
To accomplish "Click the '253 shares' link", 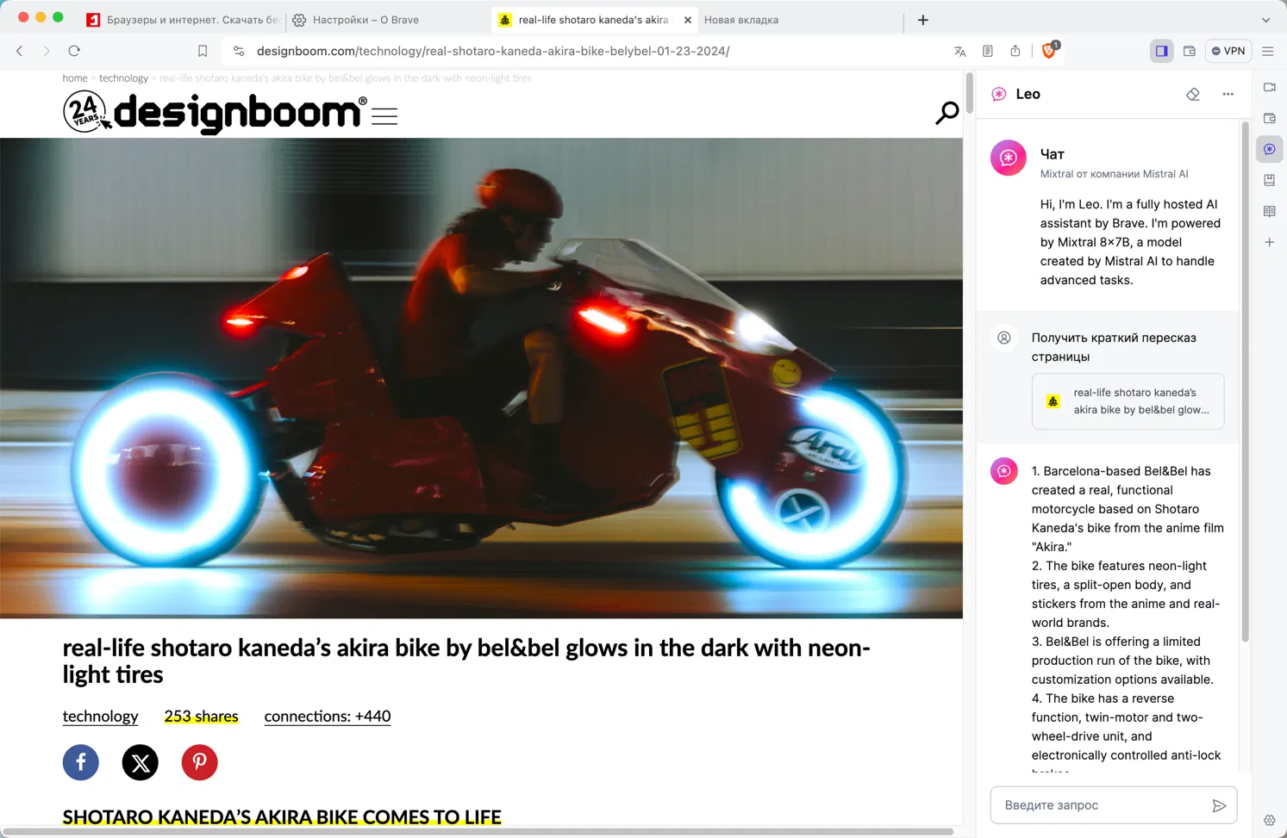I will click(201, 717).
